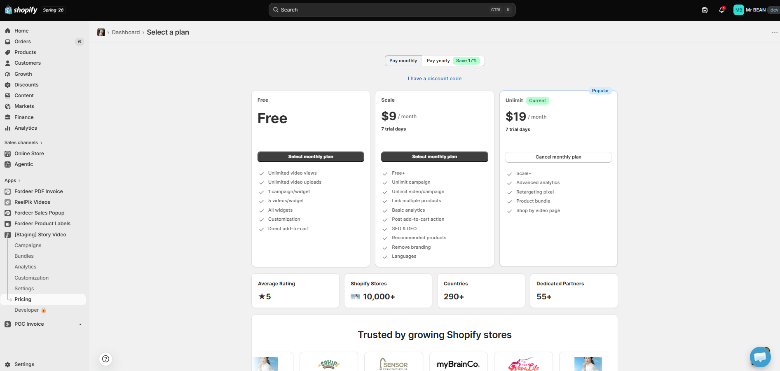Click the 'Countries' stat card
This screenshot has height=371, width=780.
point(481,291)
